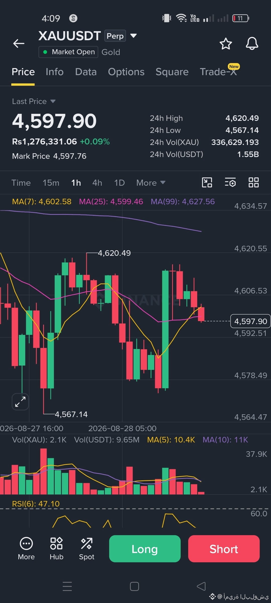Tap the 24h Vol(XAU) value 336,629.193
Screen dimensions: 271x603
tap(235, 142)
